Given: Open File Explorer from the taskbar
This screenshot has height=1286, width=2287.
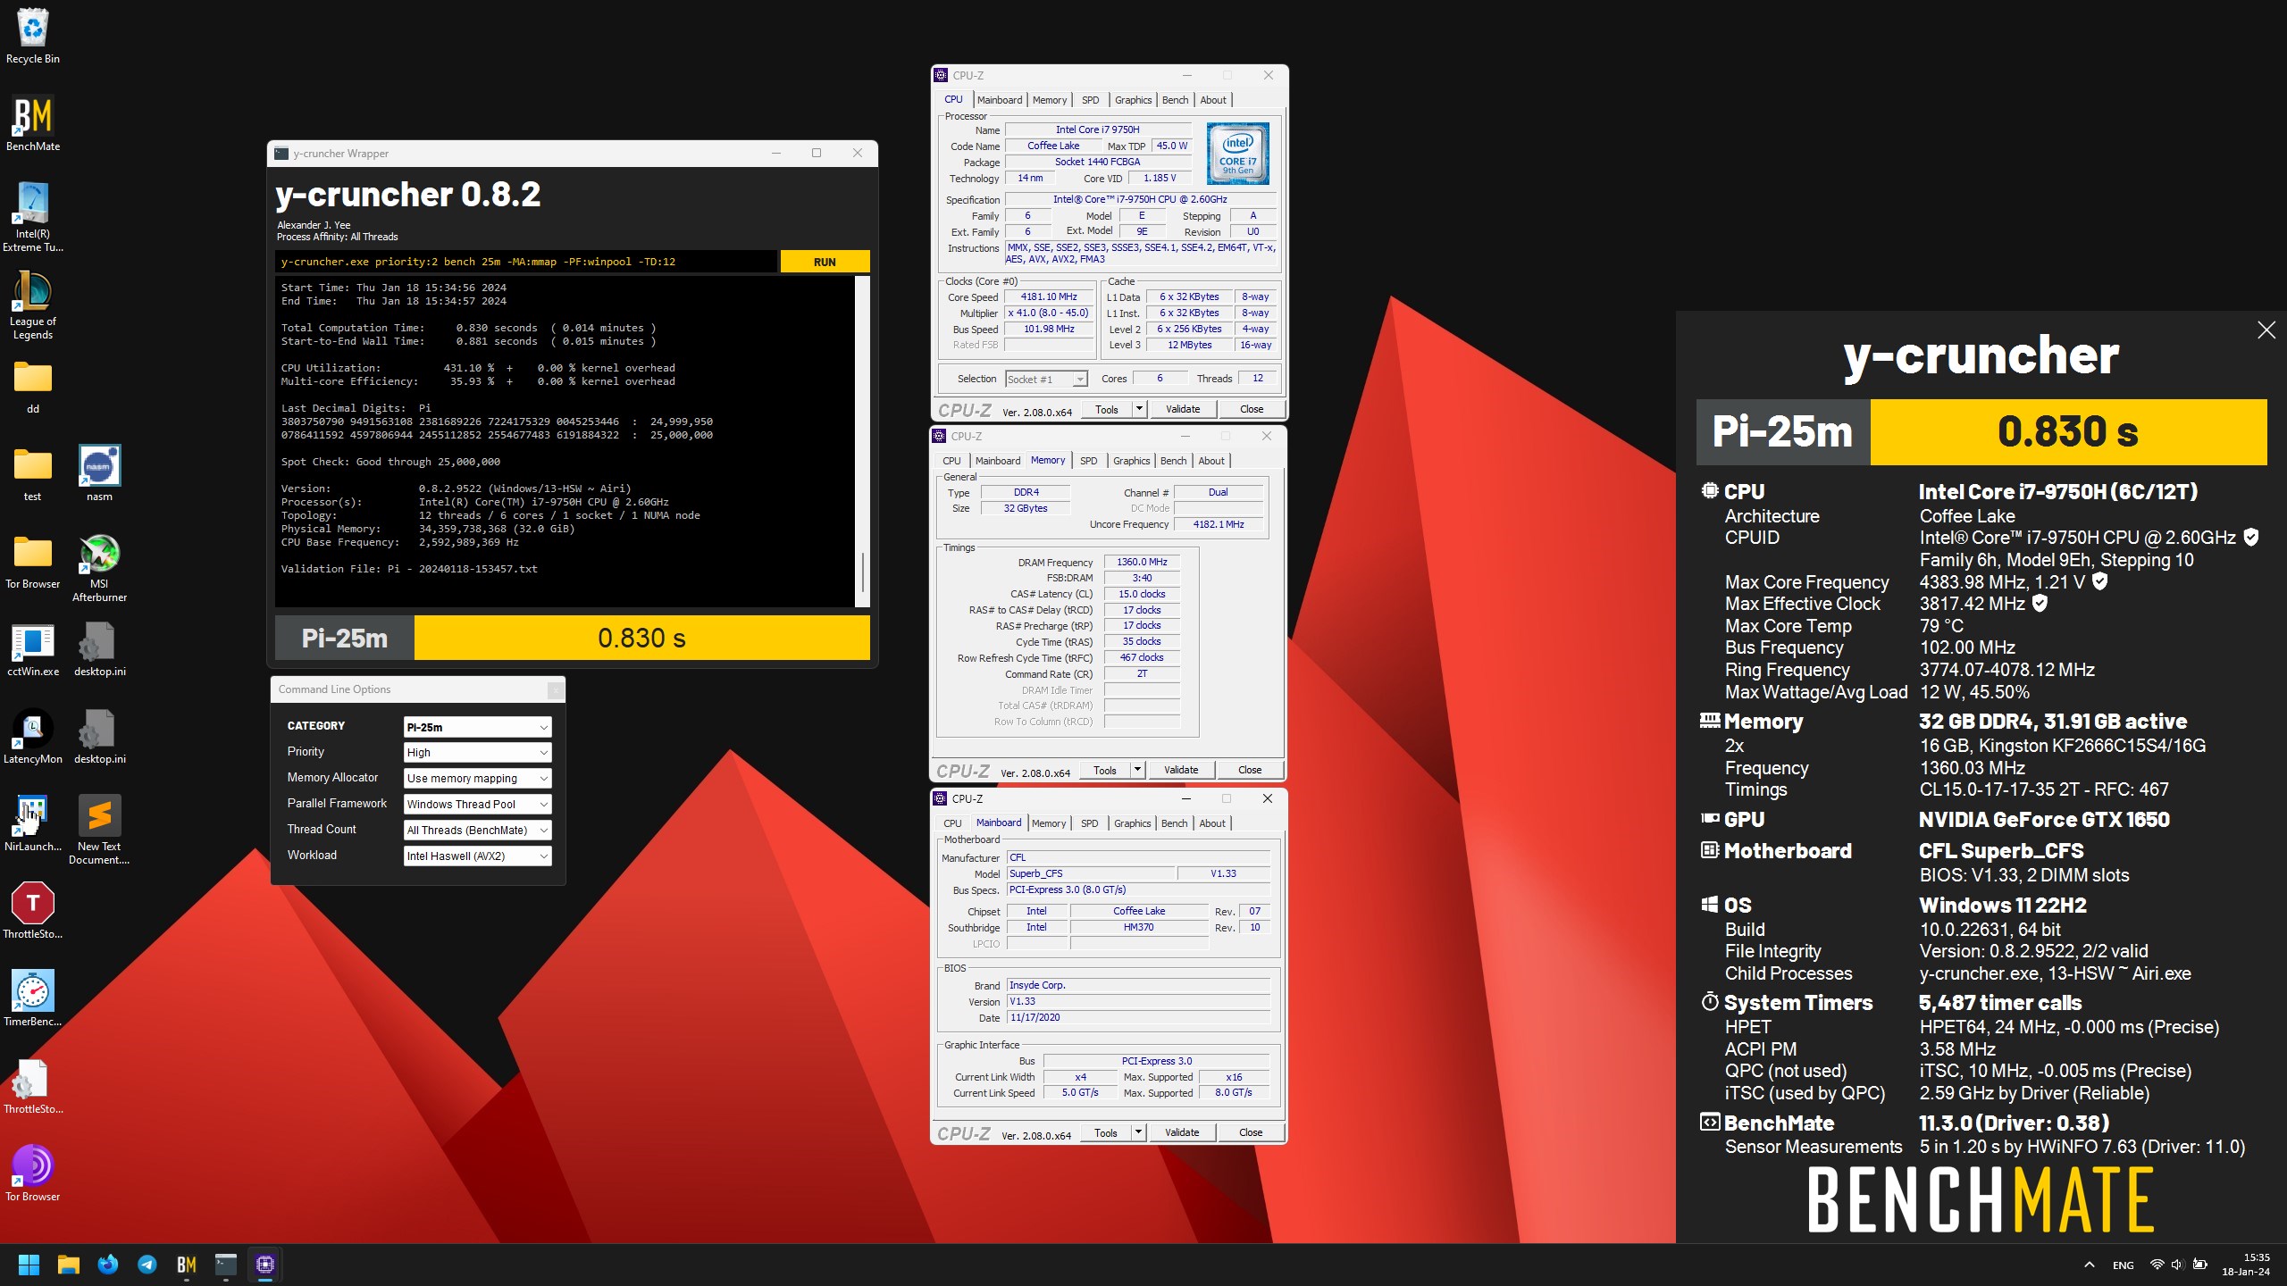Looking at the screenshot, I should (69, 1265).
